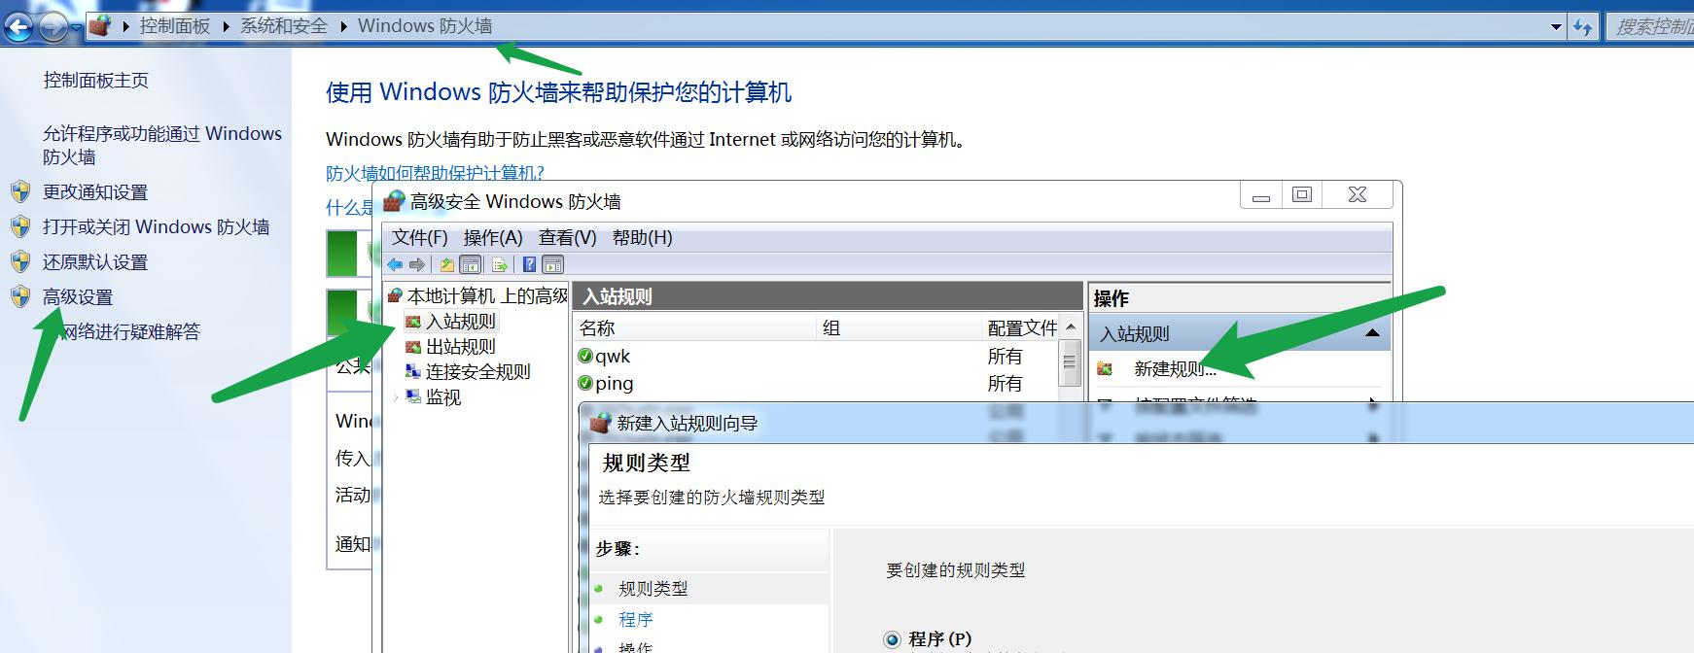The image size is (1694, 653).
Task: Open 允许程序或功能通过 Windows 防火墙 link
Action: tap(162, 145)
